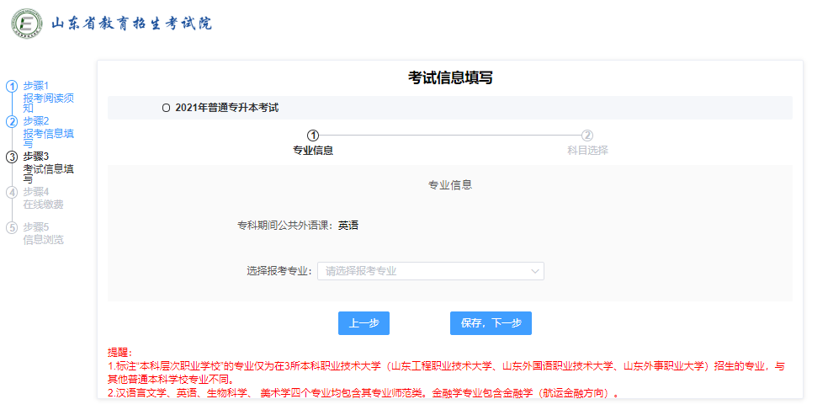Click the step 1 circle in sidebar
Image resolution: width=828 pixels, height=415 pixels.
click(x=12, y=86)
